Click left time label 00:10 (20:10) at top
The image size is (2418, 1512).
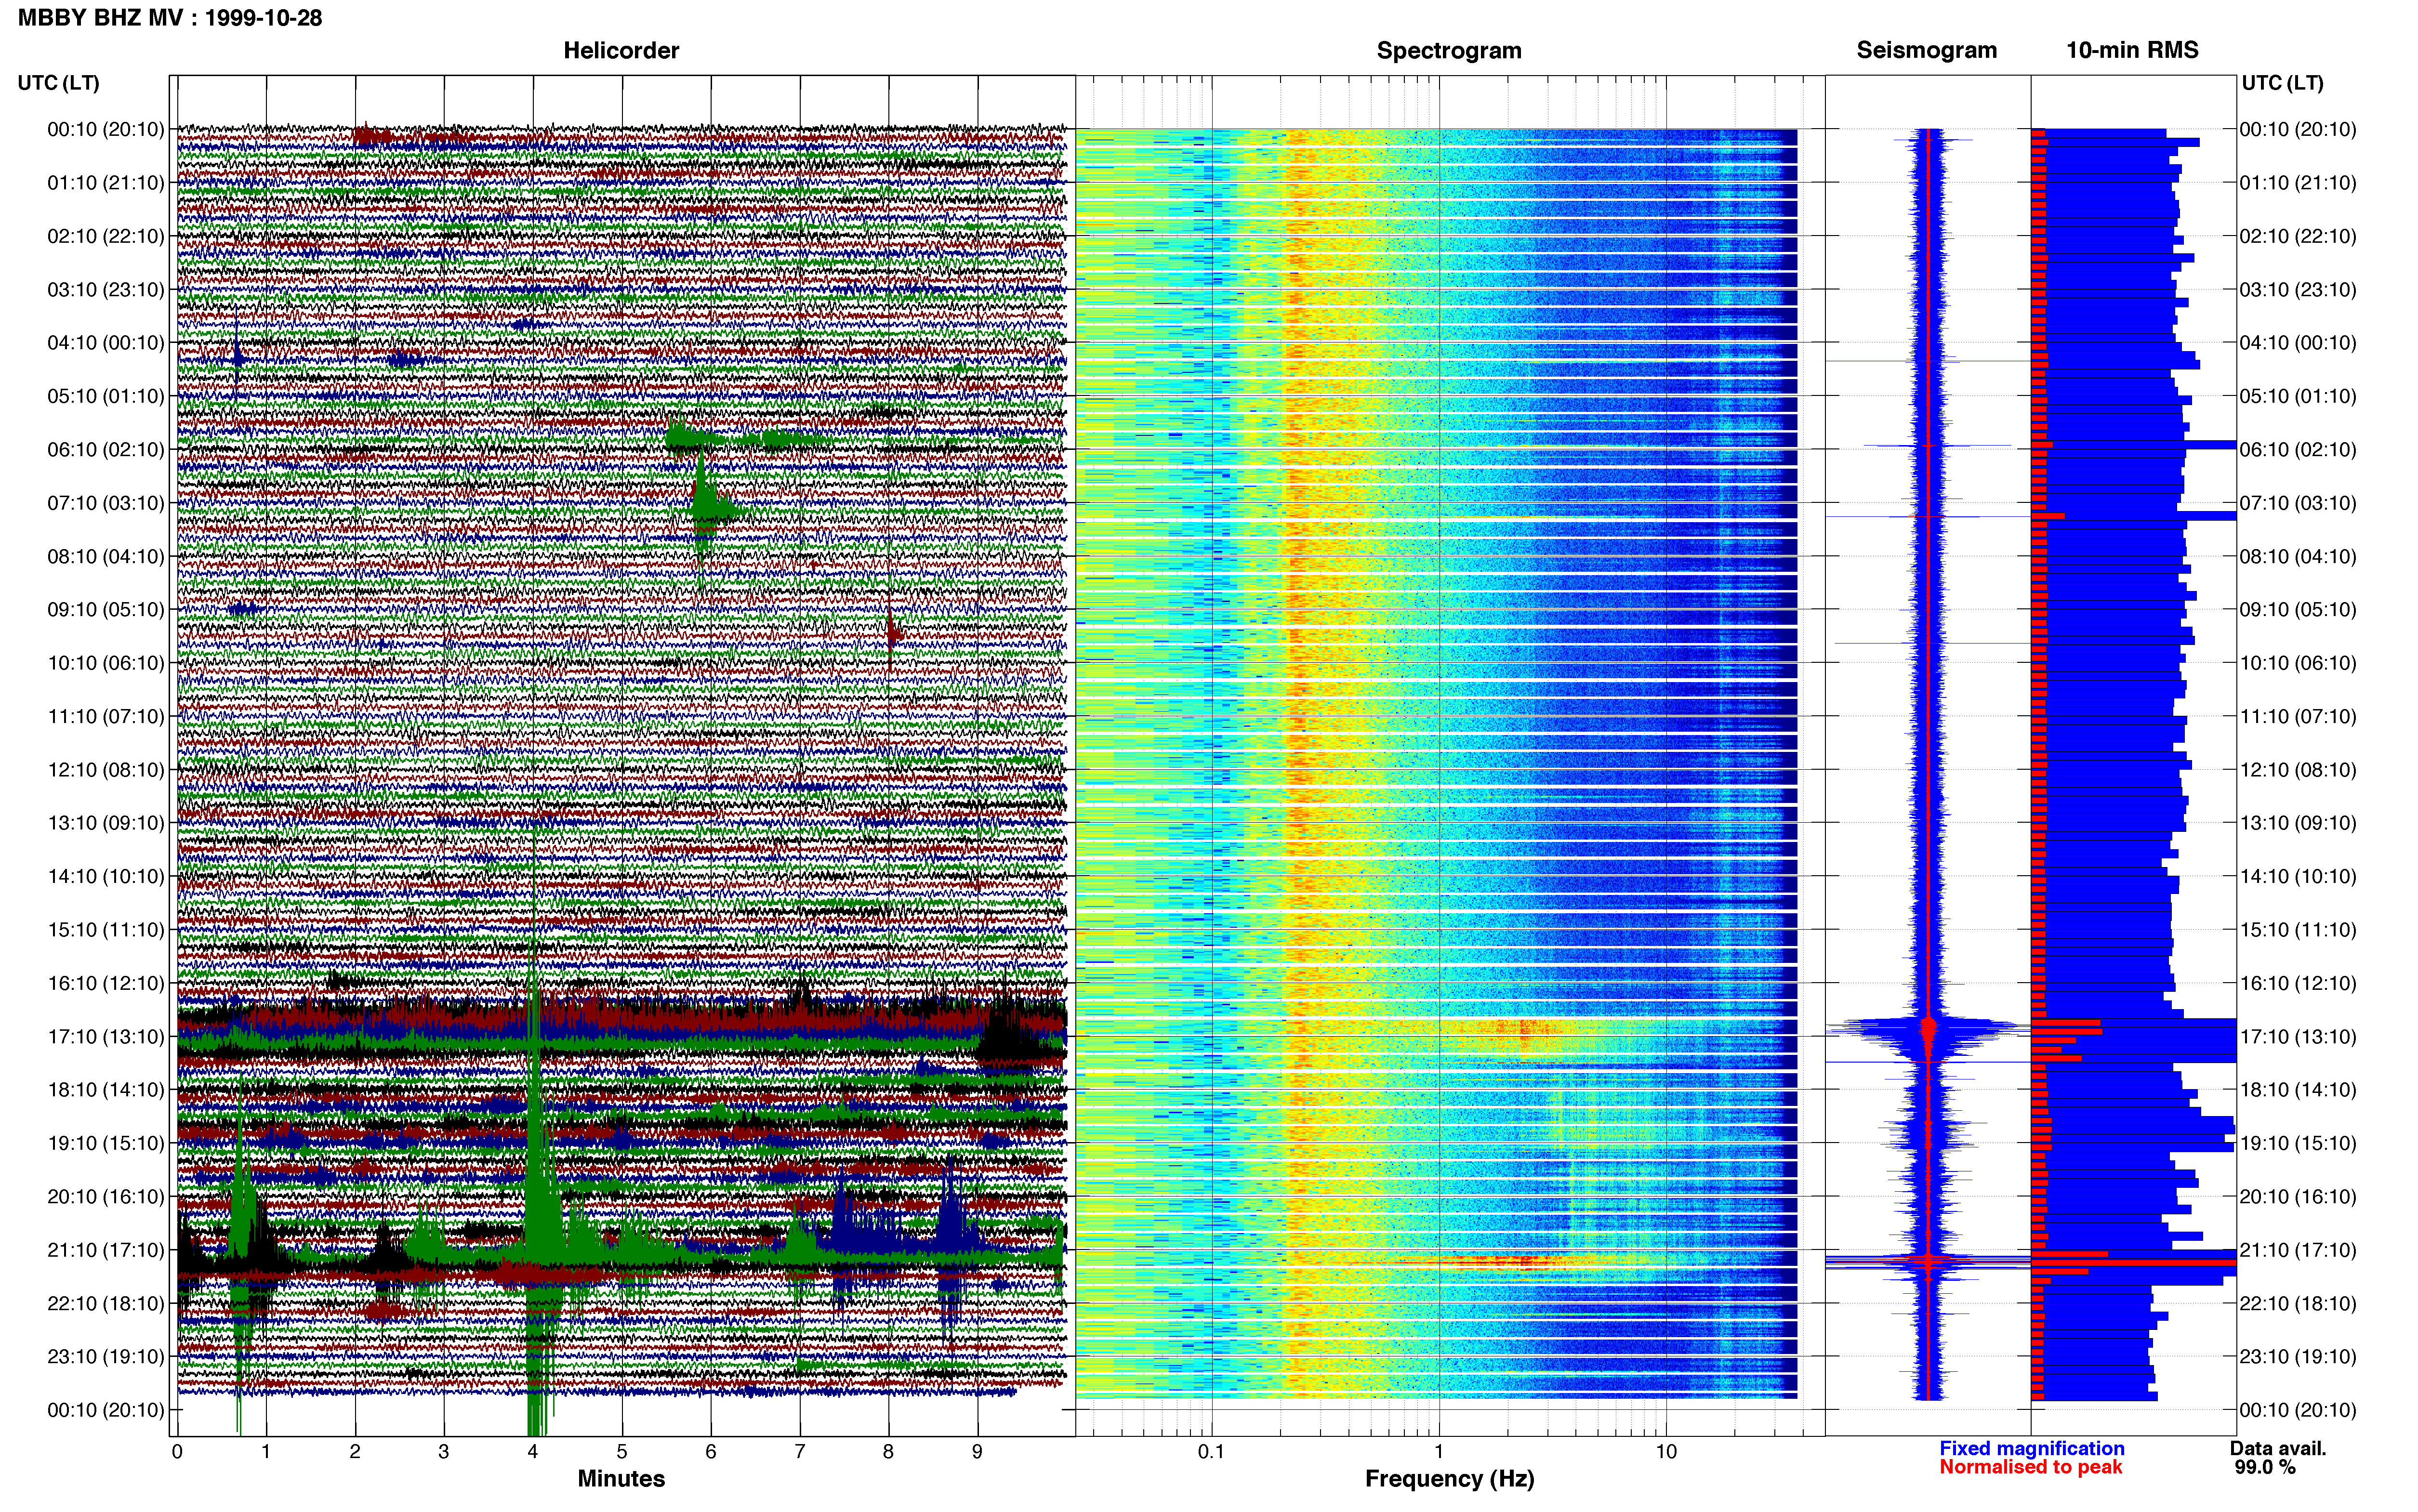[106, 129]
